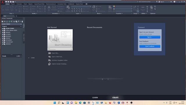Click Explore Sample Drawings link
Screen dimensions: 186x105
coord(59,64)
